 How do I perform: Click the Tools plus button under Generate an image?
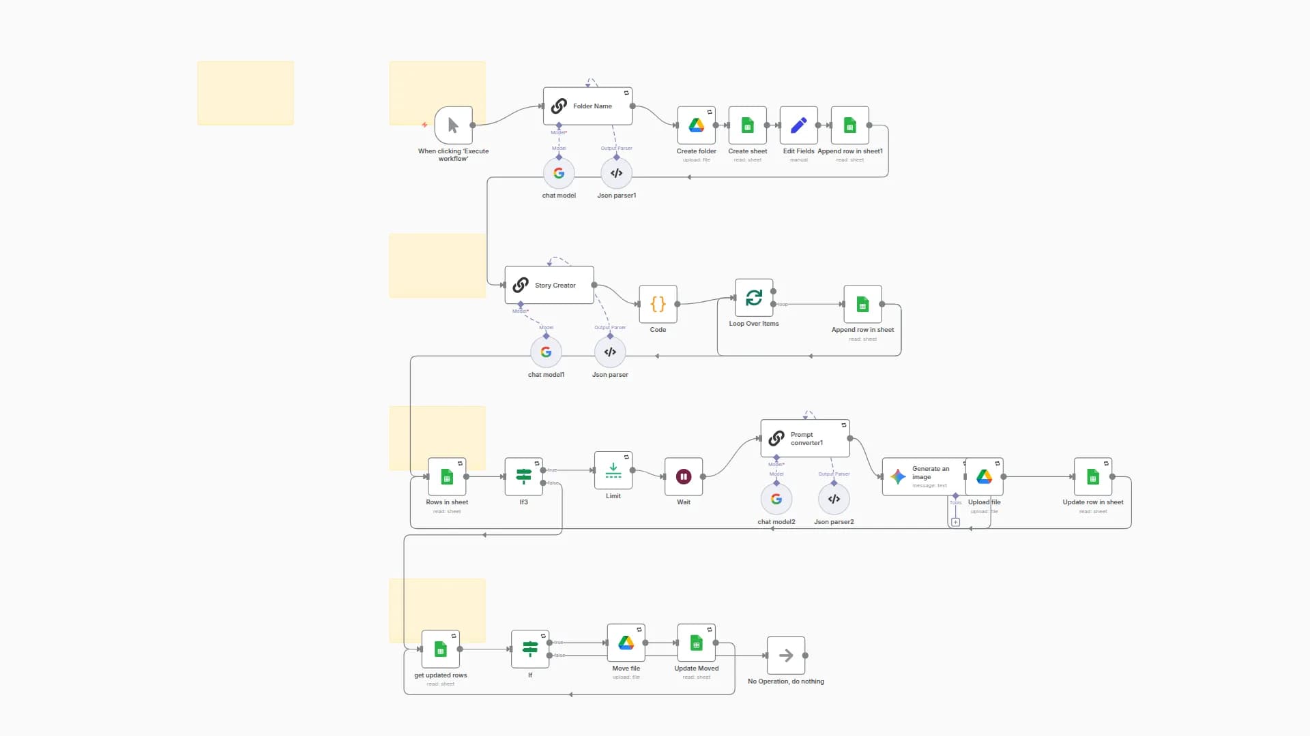955,522
